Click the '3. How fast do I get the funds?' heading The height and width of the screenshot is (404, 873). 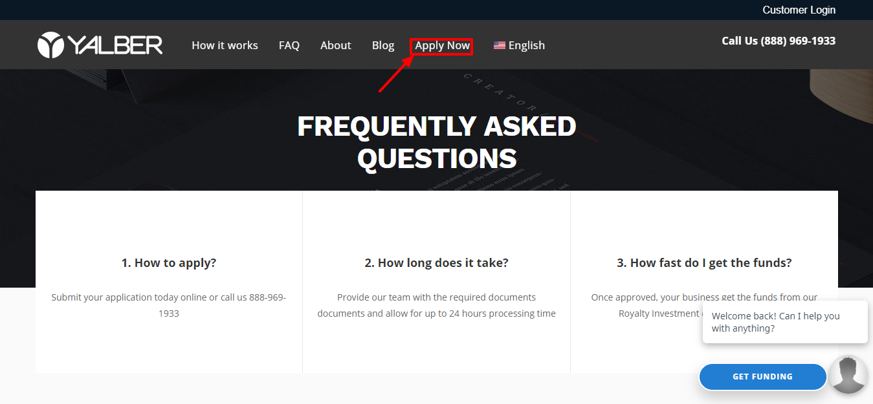tap(704, 262)
